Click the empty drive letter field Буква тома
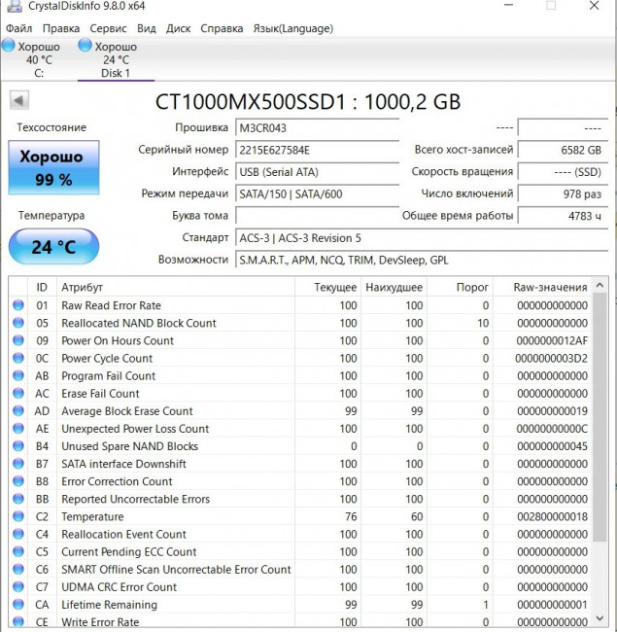This screenshot has height=632, width=617. click(317, 216)
